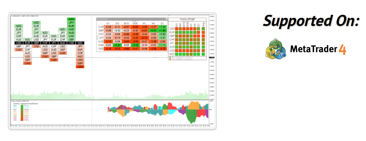Click the NZD H4 cell showing -1.58
Image resolution: width=366 pixels, height=141 pixels.
[x=153, y=49]
